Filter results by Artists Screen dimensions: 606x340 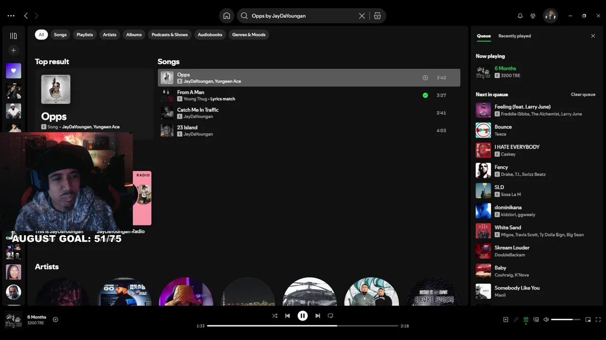coord(109,34)
